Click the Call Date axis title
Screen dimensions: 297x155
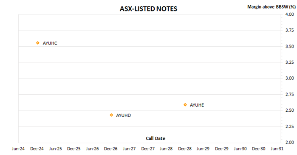156,138
